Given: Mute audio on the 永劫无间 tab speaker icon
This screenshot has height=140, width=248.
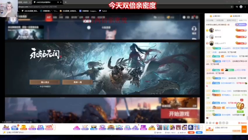Looking at the screenshot, I should pos(58,2).
